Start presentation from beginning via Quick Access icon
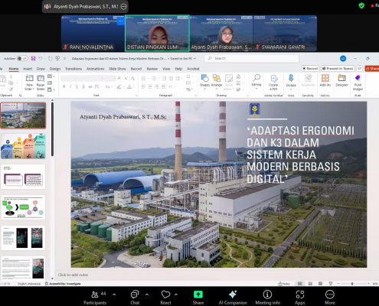379x306 pixels. (57, 58)
